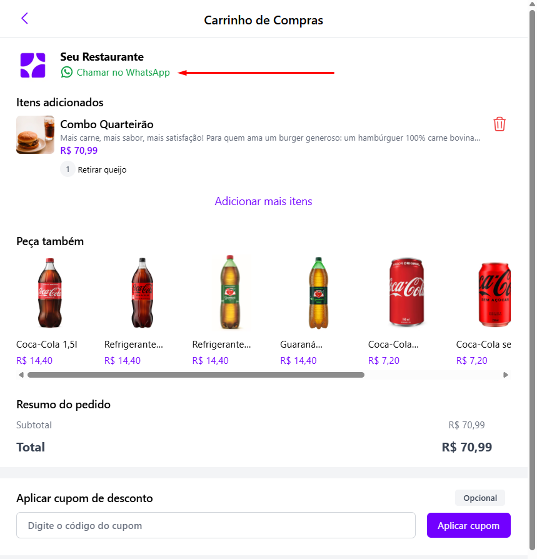Click Chamar no WhatsApp link
This screenshot has width=537, height=559.
coord(123,73)
